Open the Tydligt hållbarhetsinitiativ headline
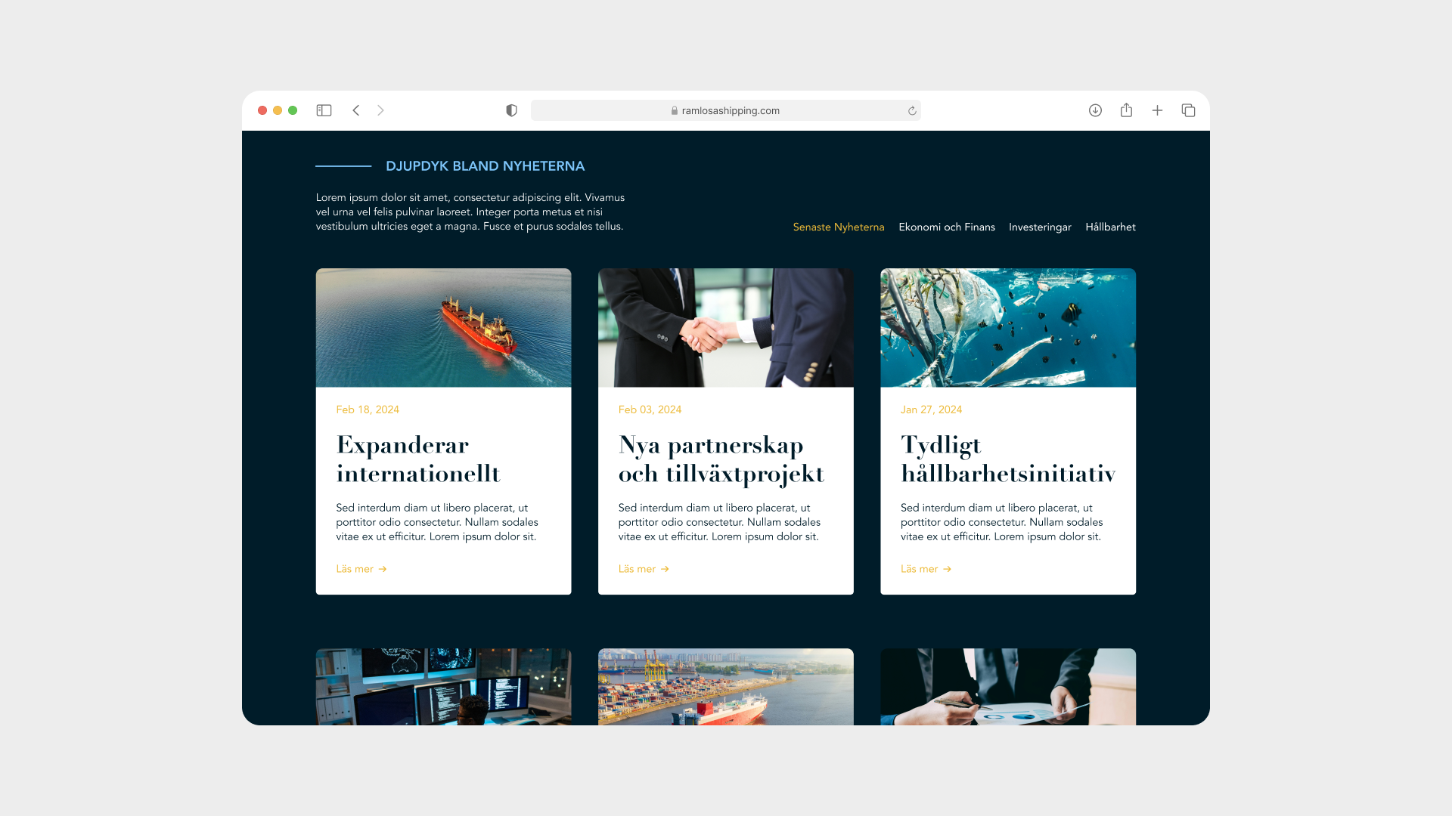 1007,459
